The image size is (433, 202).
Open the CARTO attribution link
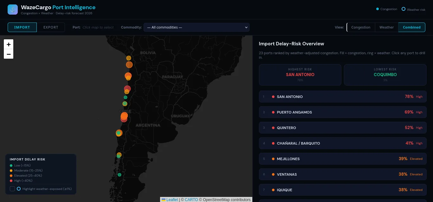[x=191, y=200]
